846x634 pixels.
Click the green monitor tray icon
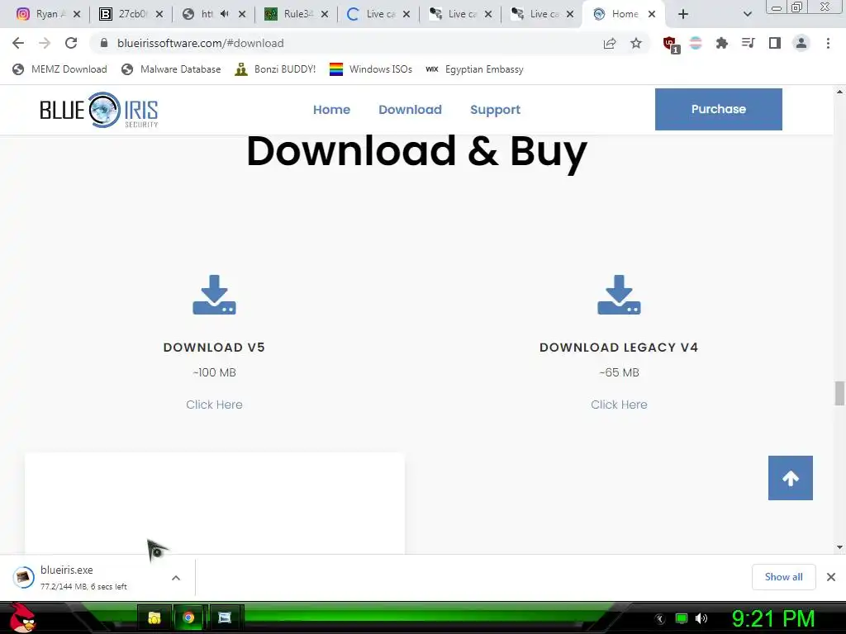point(682,618)
